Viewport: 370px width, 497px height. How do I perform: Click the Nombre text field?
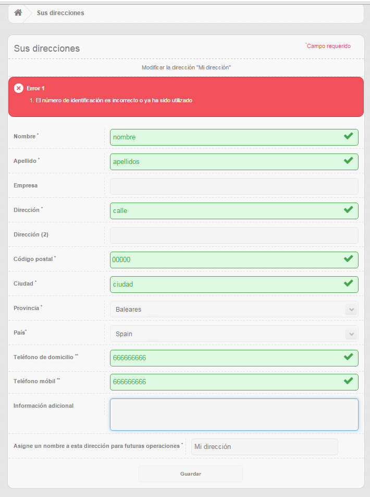point(224,137)
